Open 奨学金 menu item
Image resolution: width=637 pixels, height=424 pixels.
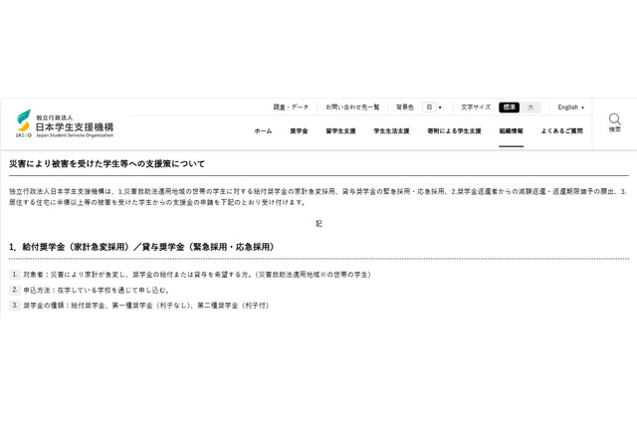[299, 130]
